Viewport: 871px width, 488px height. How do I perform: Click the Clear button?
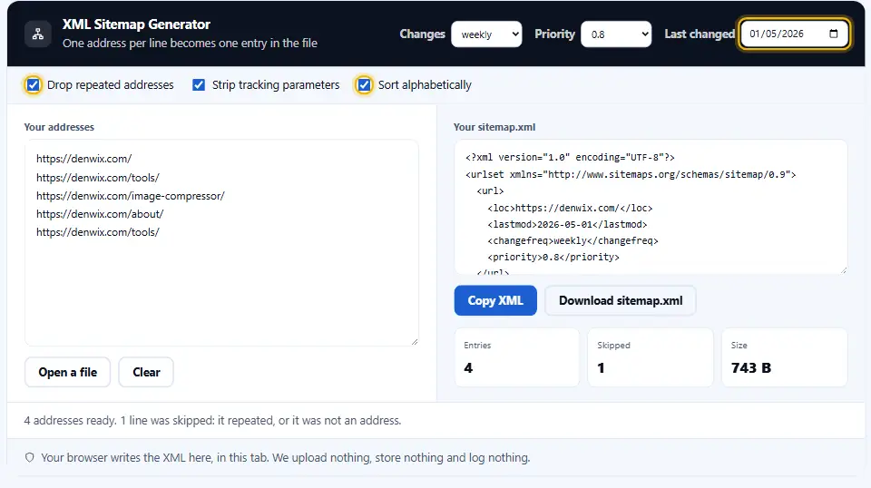(146, 372)
